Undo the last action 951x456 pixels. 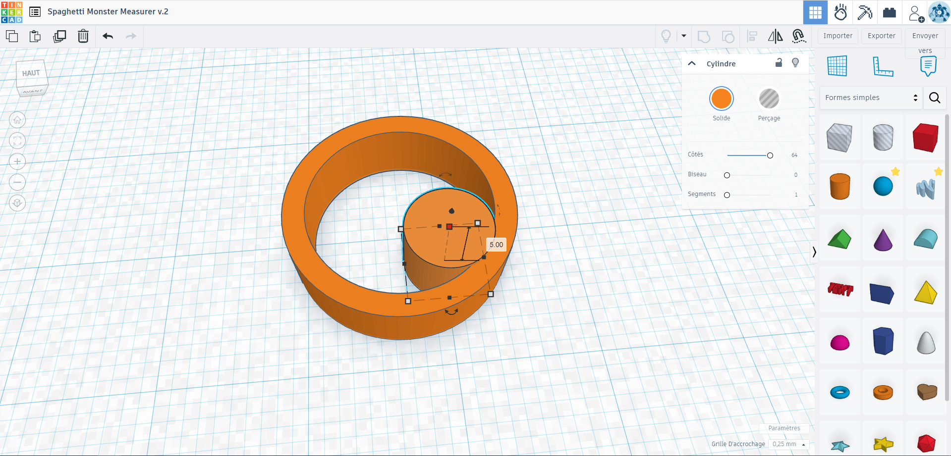108,36
